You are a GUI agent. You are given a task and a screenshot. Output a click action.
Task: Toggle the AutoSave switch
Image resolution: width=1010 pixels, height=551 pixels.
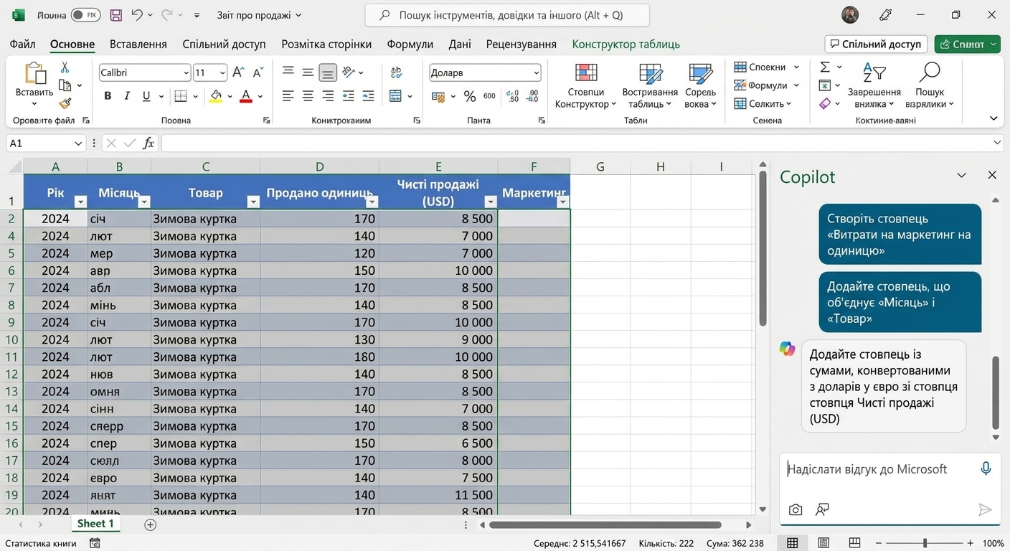click(85, 15)
